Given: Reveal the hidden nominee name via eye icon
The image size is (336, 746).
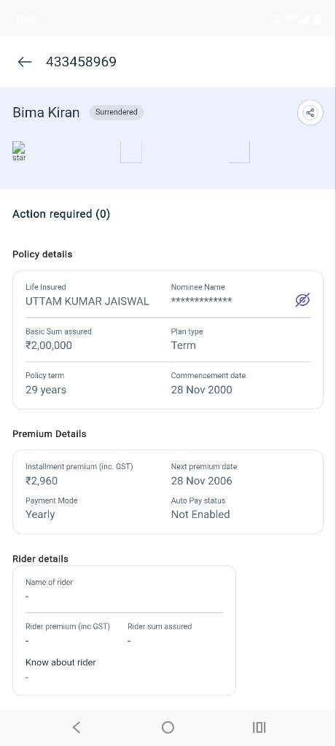Looking at the screenshot, I should pyautogui.click(x=302, y=300).
